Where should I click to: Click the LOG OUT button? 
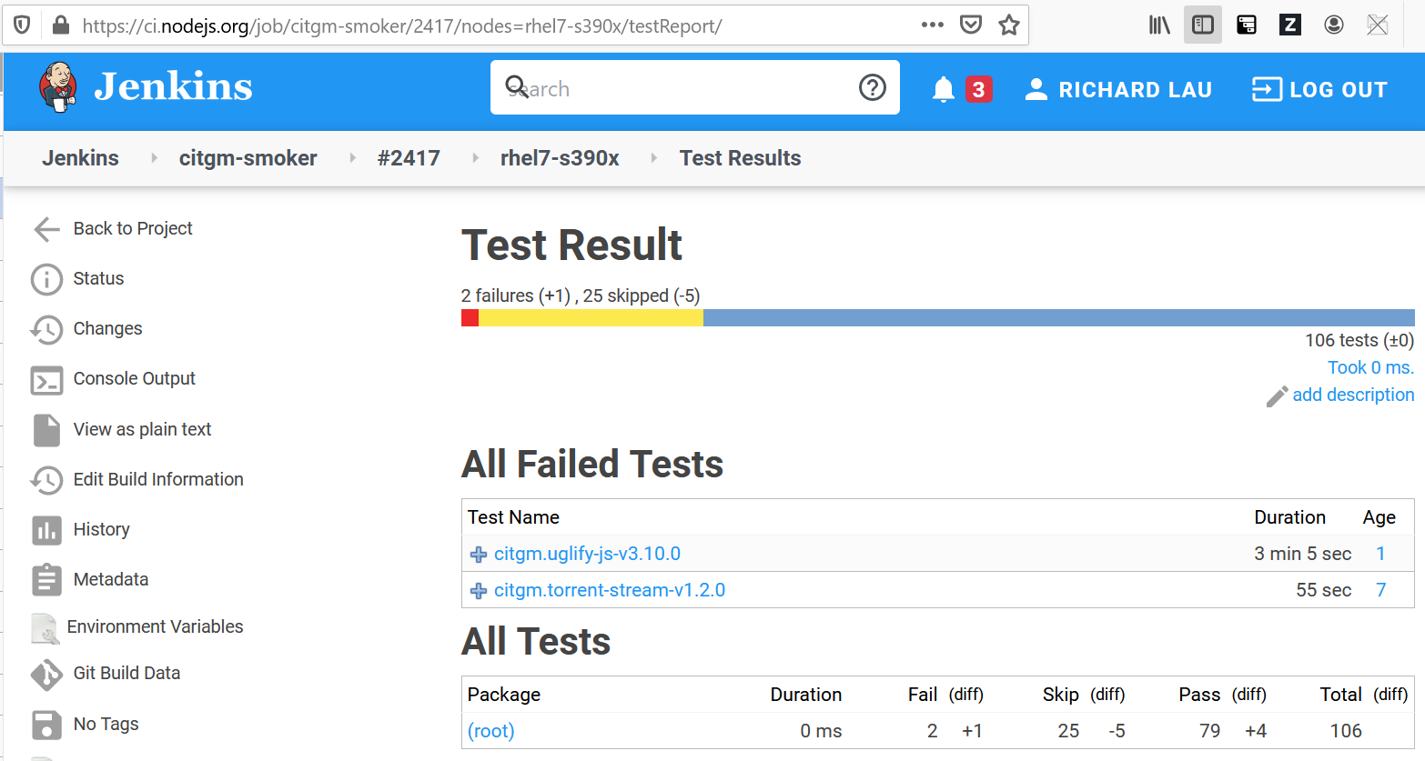1319,89
